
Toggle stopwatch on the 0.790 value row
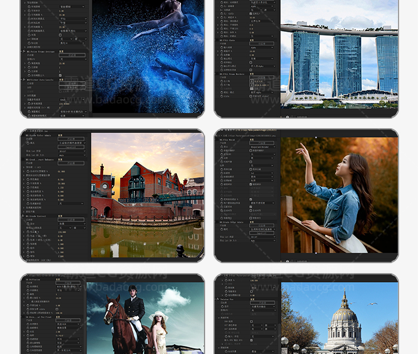(x=28, y=180)
